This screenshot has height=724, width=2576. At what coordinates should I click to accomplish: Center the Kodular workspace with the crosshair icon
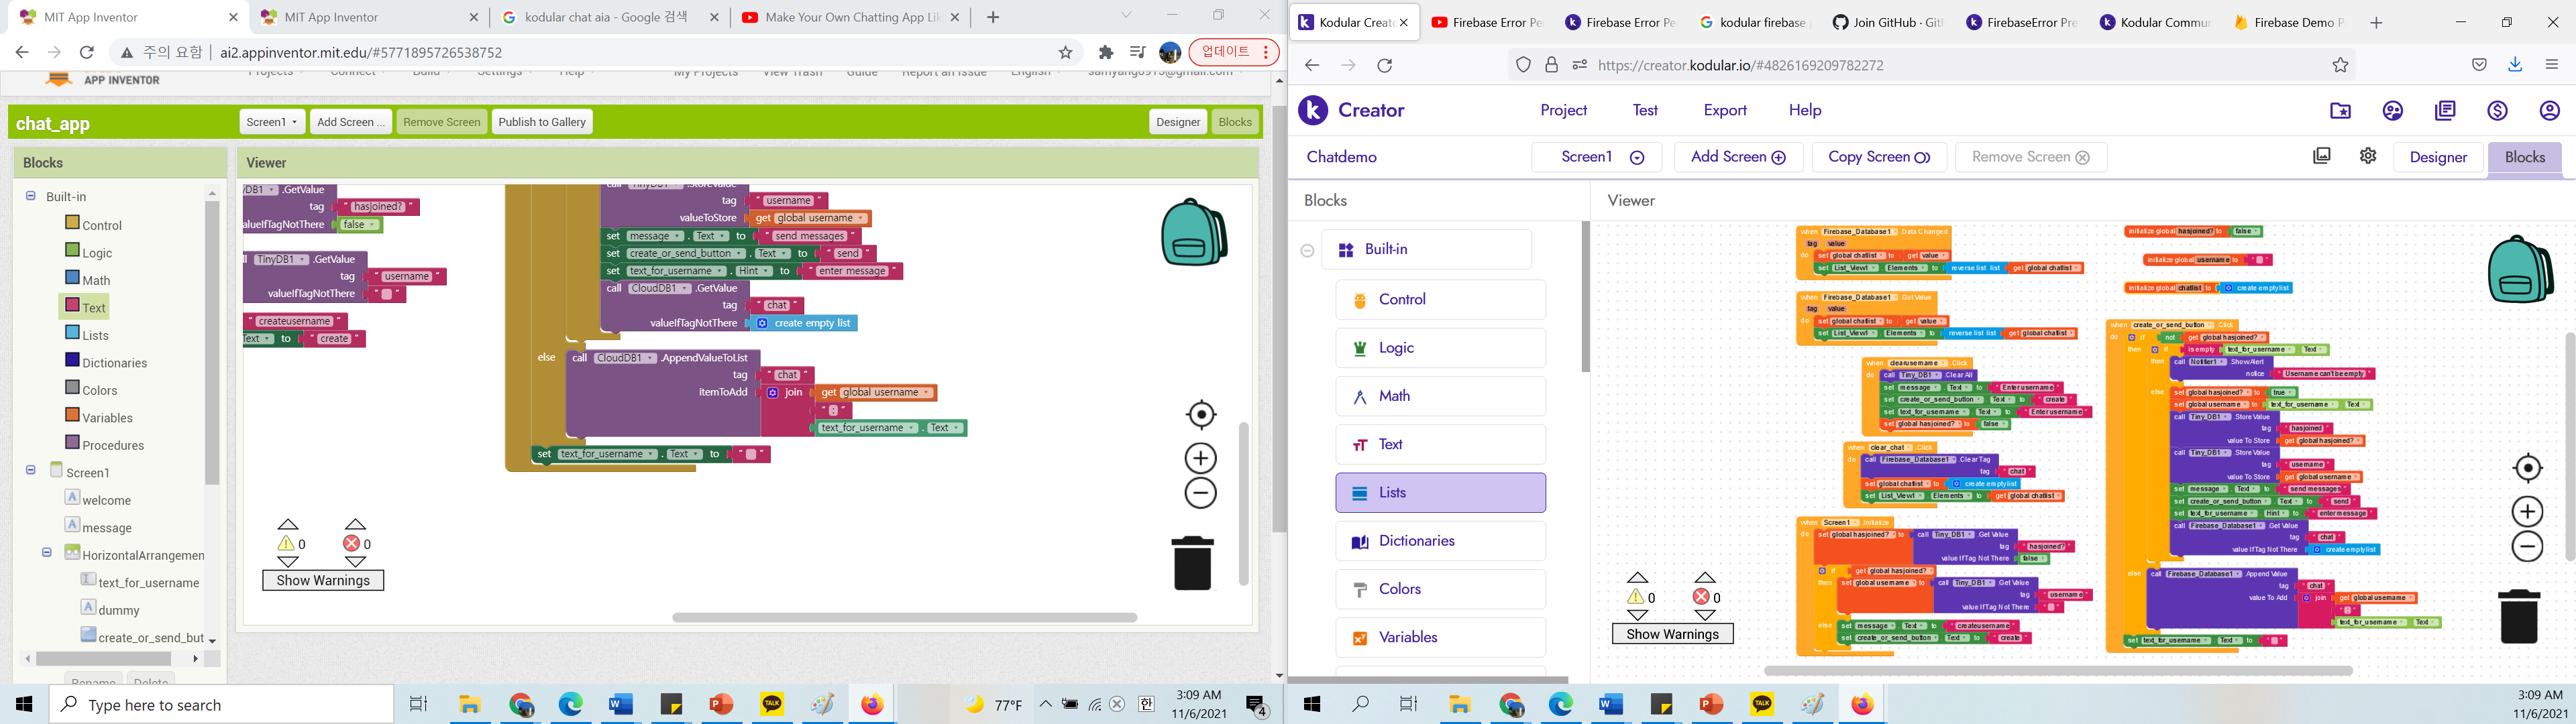pyautogui.click(x=2527, y=468)
